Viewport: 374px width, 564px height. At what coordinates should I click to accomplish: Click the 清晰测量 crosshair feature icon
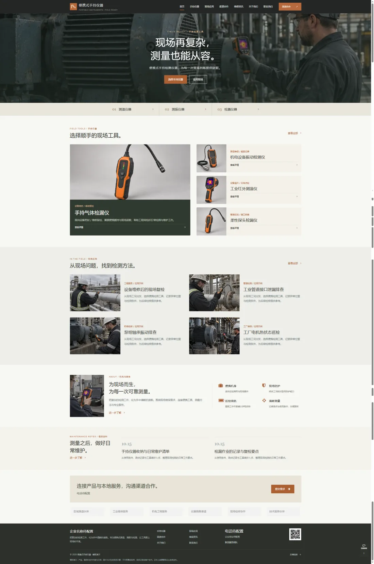[x=264, y=400]
